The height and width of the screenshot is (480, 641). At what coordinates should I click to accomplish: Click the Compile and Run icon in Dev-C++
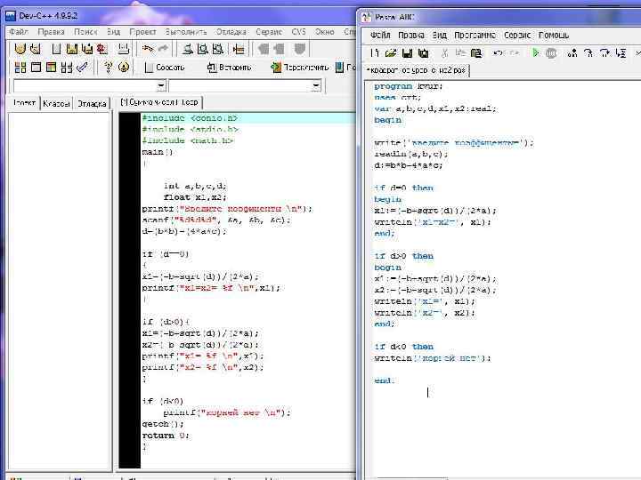[x=51, y=67]
